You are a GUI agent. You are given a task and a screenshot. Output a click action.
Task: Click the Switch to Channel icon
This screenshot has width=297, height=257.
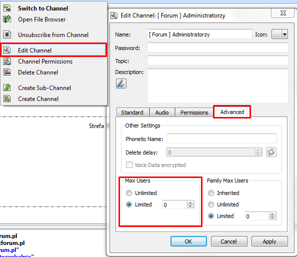(x=7, y=8)
